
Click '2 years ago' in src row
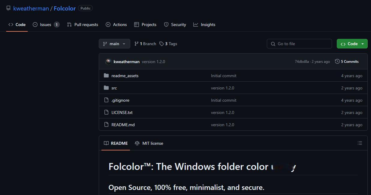tap(351, 88)
